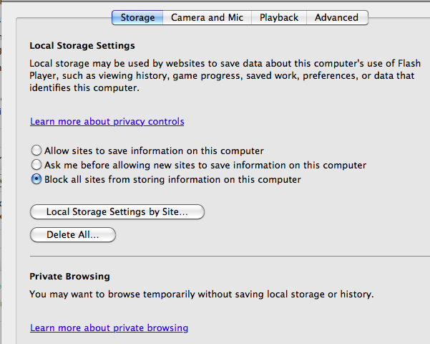Image resolution: width=430 pixels, height=344 pixels.
Task: Click the selected radio circle beside 'Block all sites'
Action: 36,180
